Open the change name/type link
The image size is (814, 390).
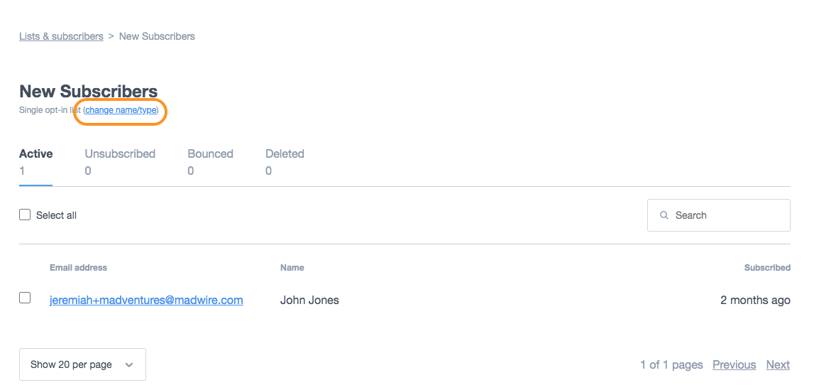(x=121, y=110)
